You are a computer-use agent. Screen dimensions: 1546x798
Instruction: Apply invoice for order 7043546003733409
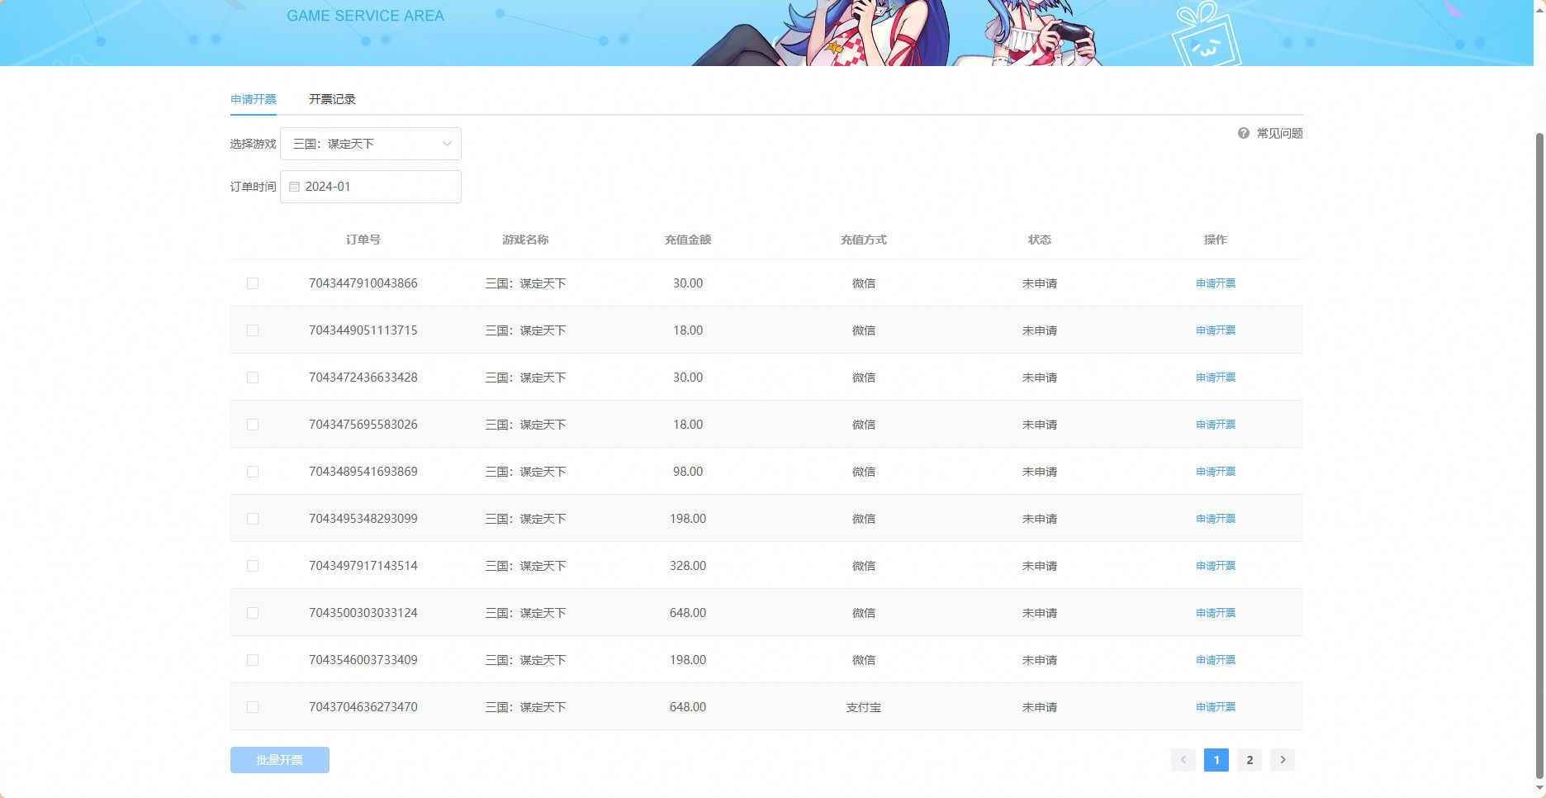(1216, 660)
